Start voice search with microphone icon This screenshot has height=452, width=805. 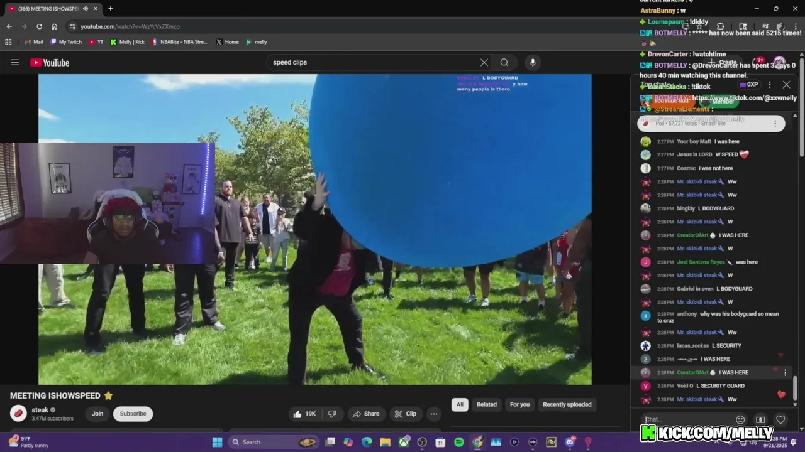pyautogui.click(x=533, y=62)
